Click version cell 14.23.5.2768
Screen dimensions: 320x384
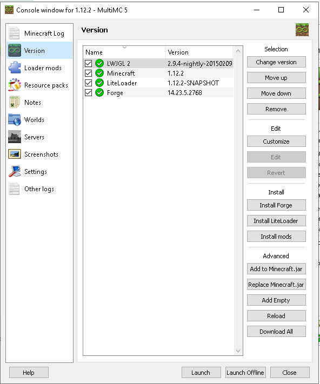185,93
